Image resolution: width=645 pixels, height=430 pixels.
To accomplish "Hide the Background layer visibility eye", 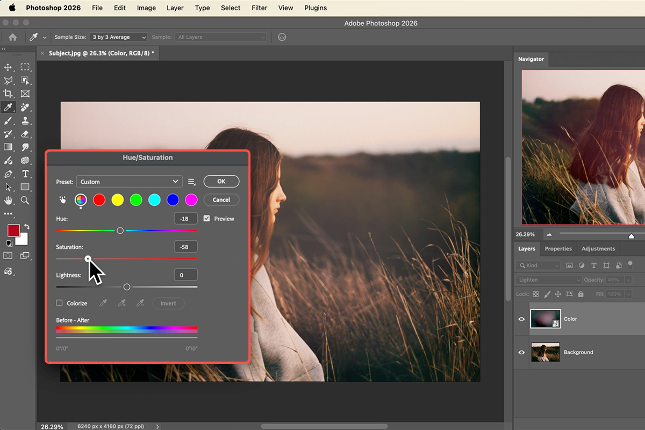I will pyautogui.click(x=521, y=353).
